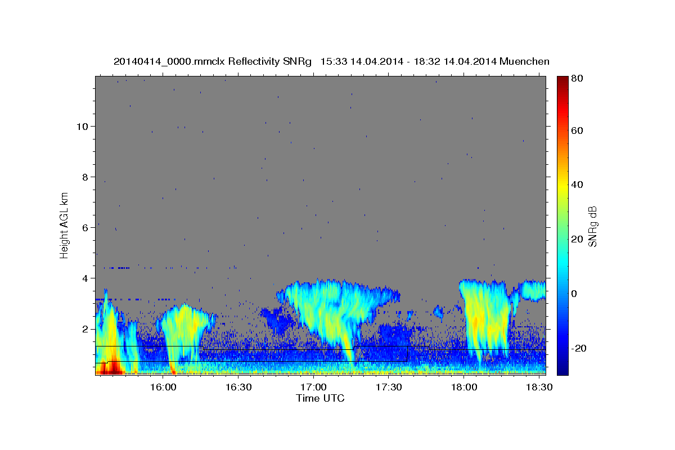Click the height tick label 10

coord(82,127)
